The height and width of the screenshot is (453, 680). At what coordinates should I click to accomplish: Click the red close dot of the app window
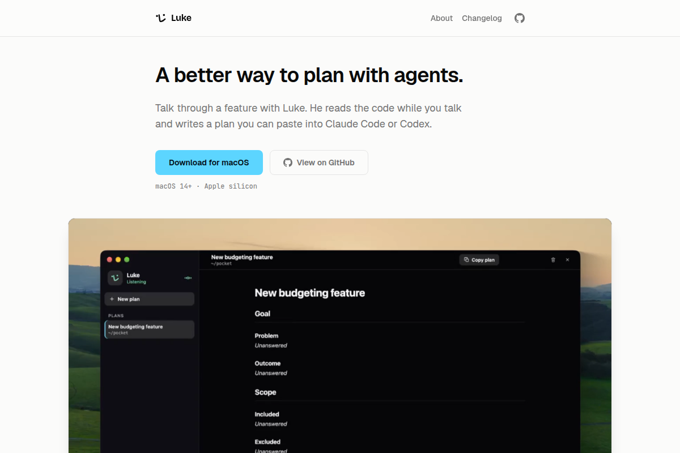click(110, 259)
